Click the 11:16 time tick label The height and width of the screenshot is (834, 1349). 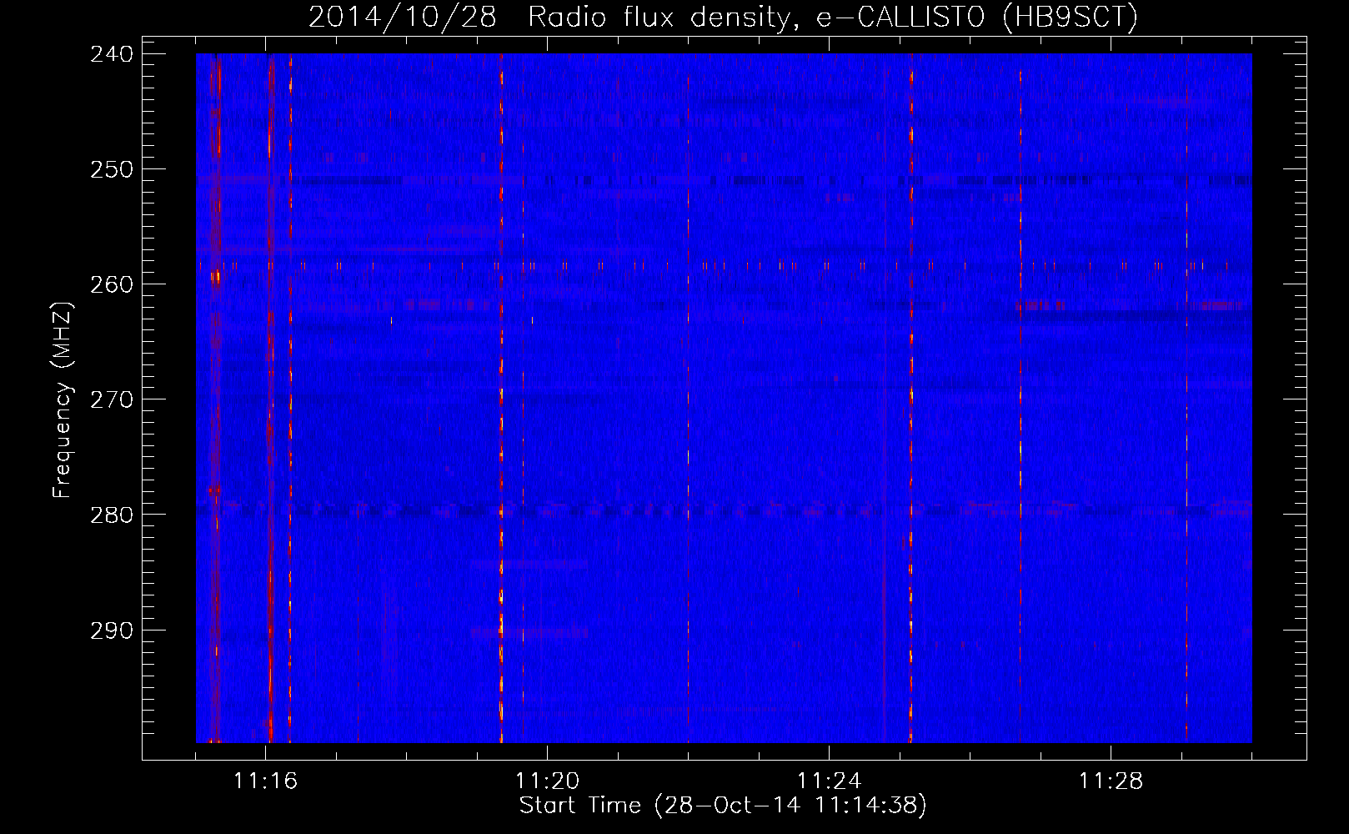click(x=266, y=781)
